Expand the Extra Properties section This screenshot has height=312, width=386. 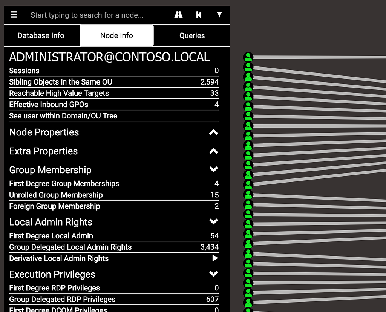click(x=213, y=151)
